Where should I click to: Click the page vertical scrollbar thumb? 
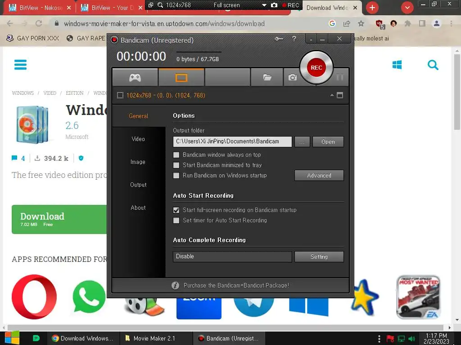click(x=456, y=92)
